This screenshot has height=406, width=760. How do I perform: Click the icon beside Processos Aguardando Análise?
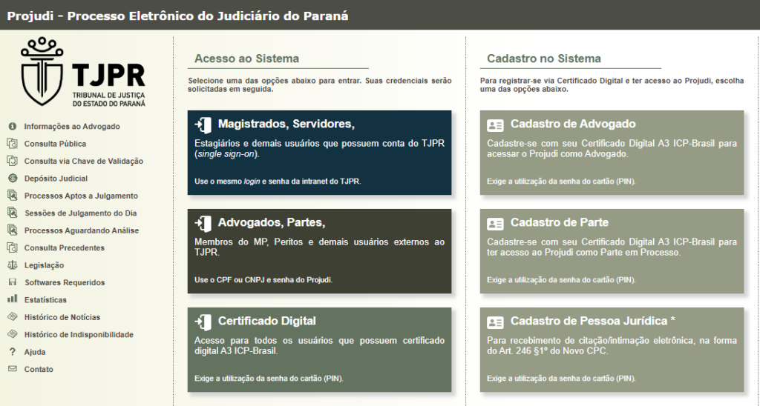[x=12, y=230]
